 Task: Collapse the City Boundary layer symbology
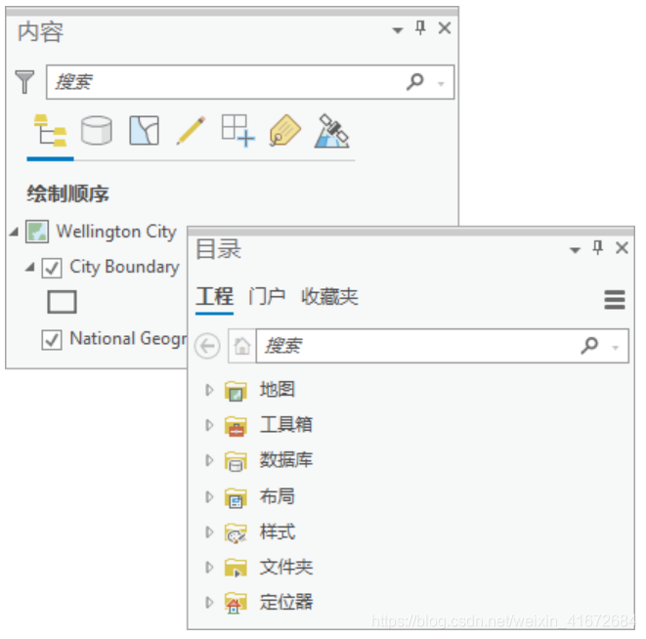tap(30, 268)
